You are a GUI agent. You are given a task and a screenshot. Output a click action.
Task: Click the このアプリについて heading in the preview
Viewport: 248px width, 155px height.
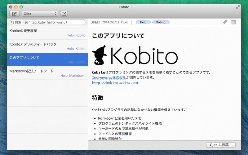[x=118, y=36]
